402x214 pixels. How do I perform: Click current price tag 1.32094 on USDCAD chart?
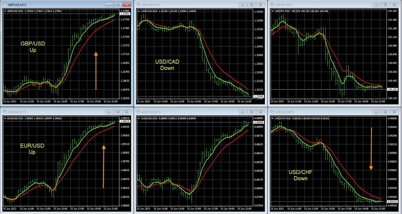[x=259, y=96]
